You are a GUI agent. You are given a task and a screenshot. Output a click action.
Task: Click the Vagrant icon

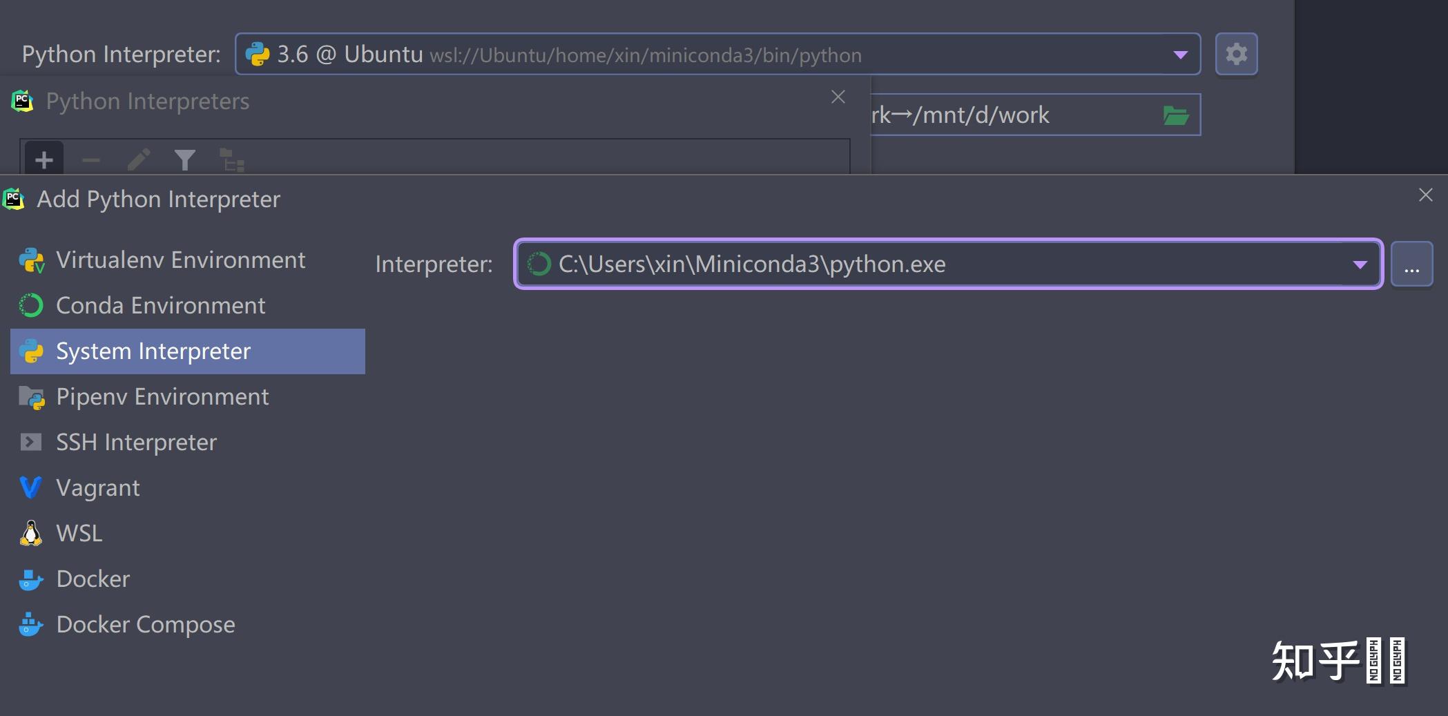(x=30, y=487)
